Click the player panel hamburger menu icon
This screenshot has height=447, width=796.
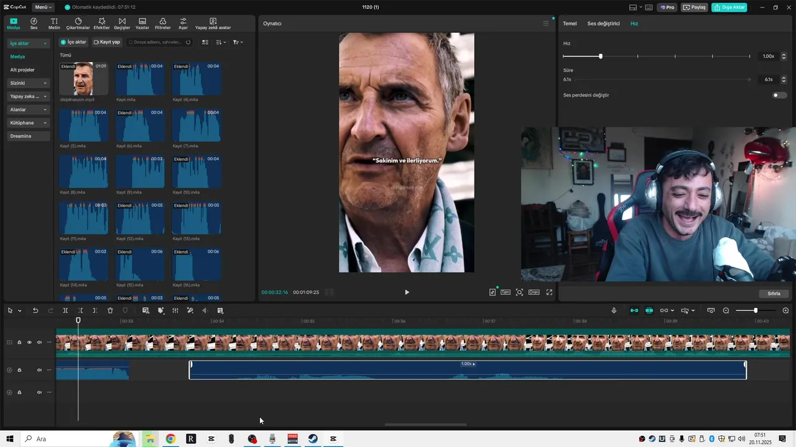coord(546,24)
